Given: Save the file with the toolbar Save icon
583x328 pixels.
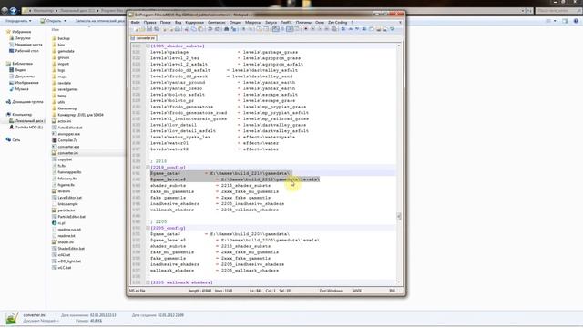Looking at the screenshot, I should pyautogui.click(x=149, y=29).
